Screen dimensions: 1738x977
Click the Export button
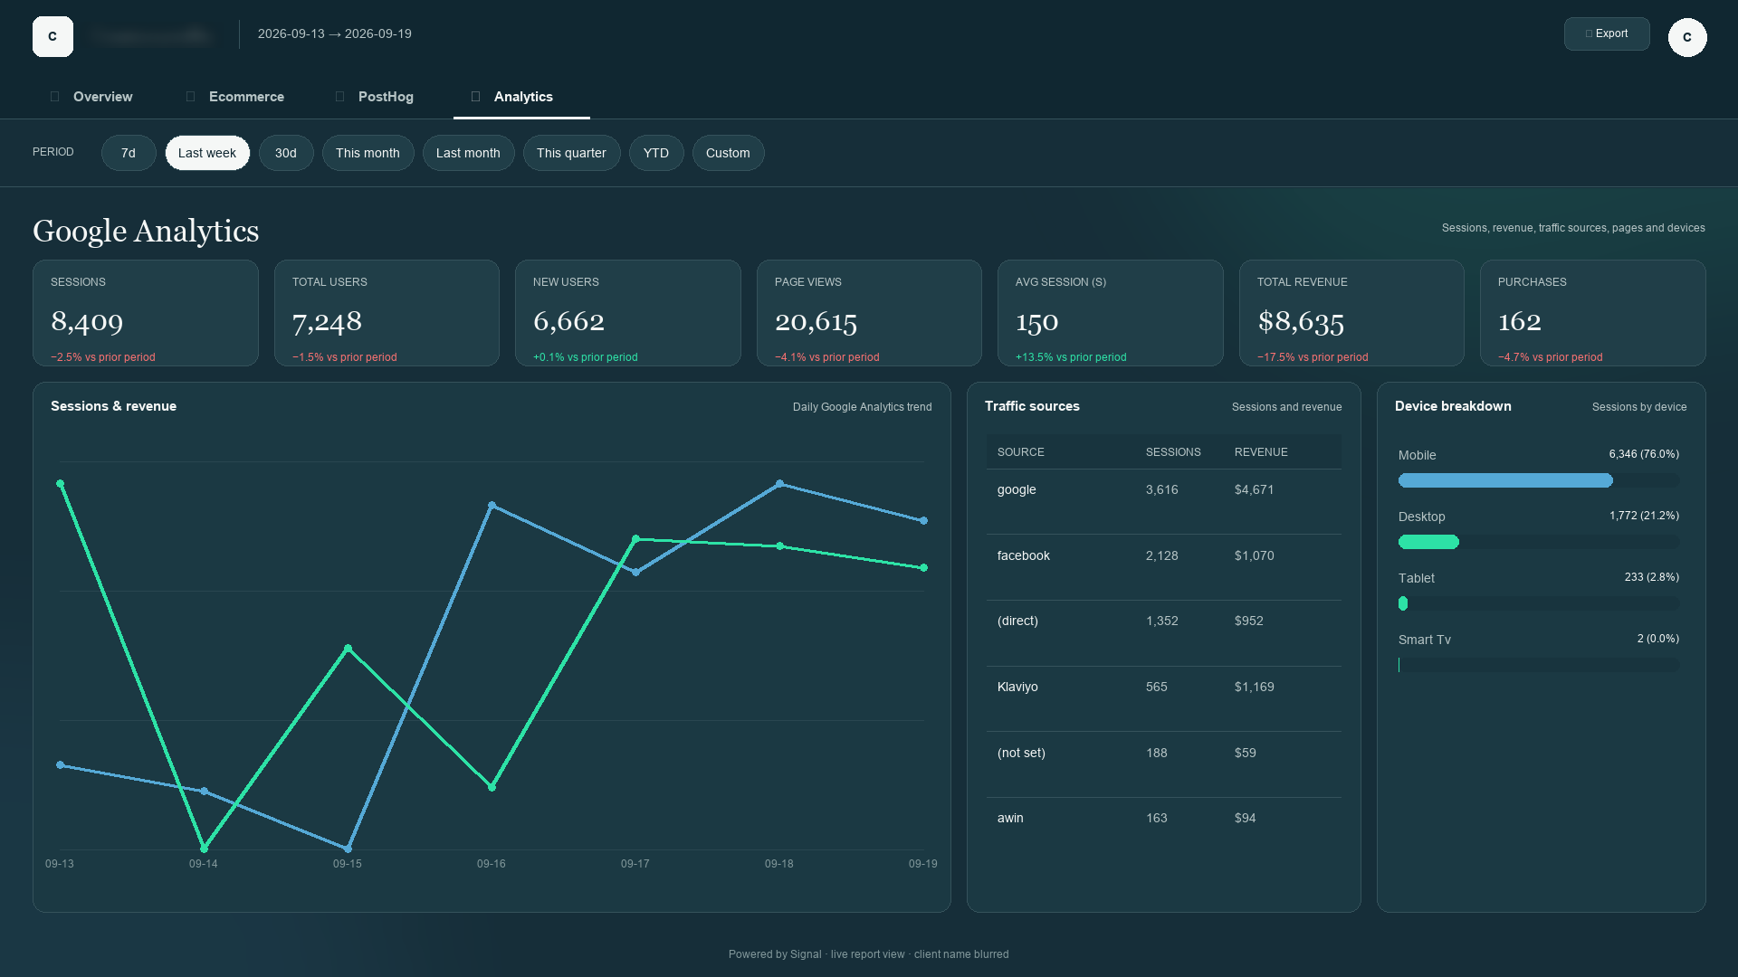click(x=1607, y=33)
